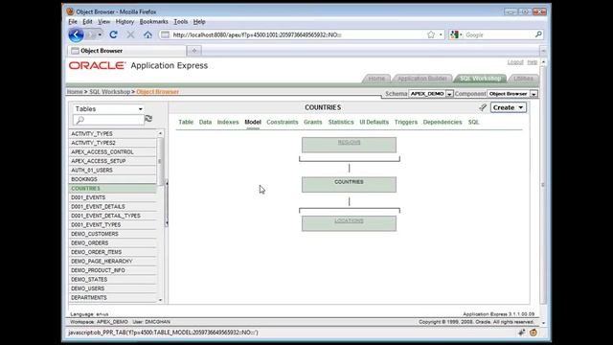Open the SQL Workshop tab
This screenshot has width=613, height=345.
[480, 79]
